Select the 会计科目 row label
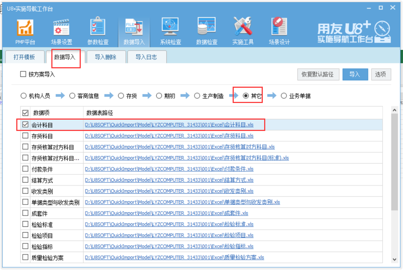Image resolution: width=403 pixels, height=270 pixels. (42, 125)
